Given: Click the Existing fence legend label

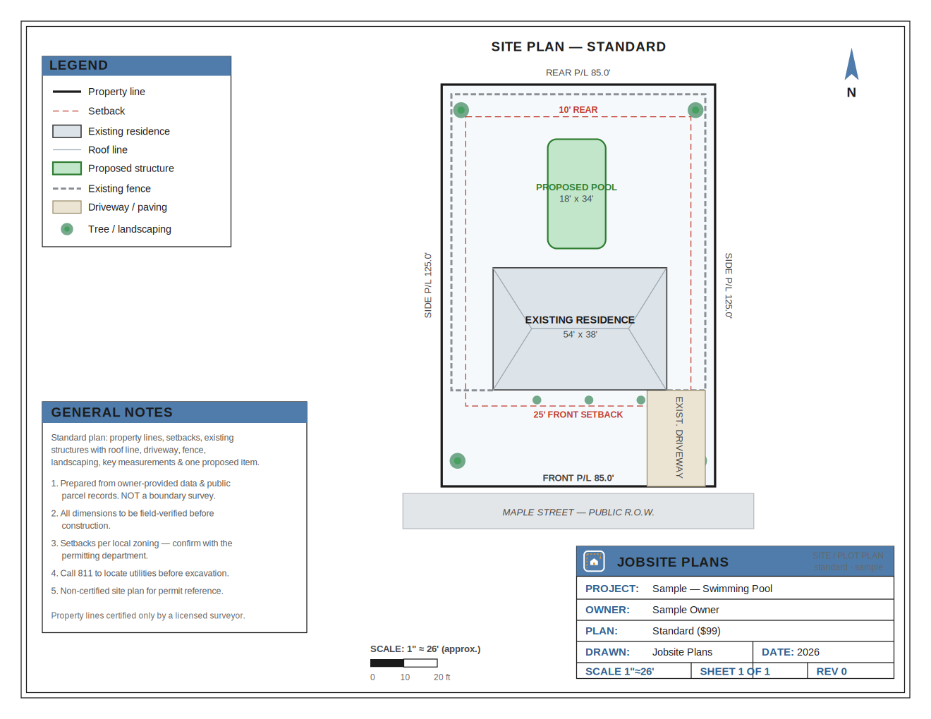Looking at the screenshot, I should (x=119, y=189).
